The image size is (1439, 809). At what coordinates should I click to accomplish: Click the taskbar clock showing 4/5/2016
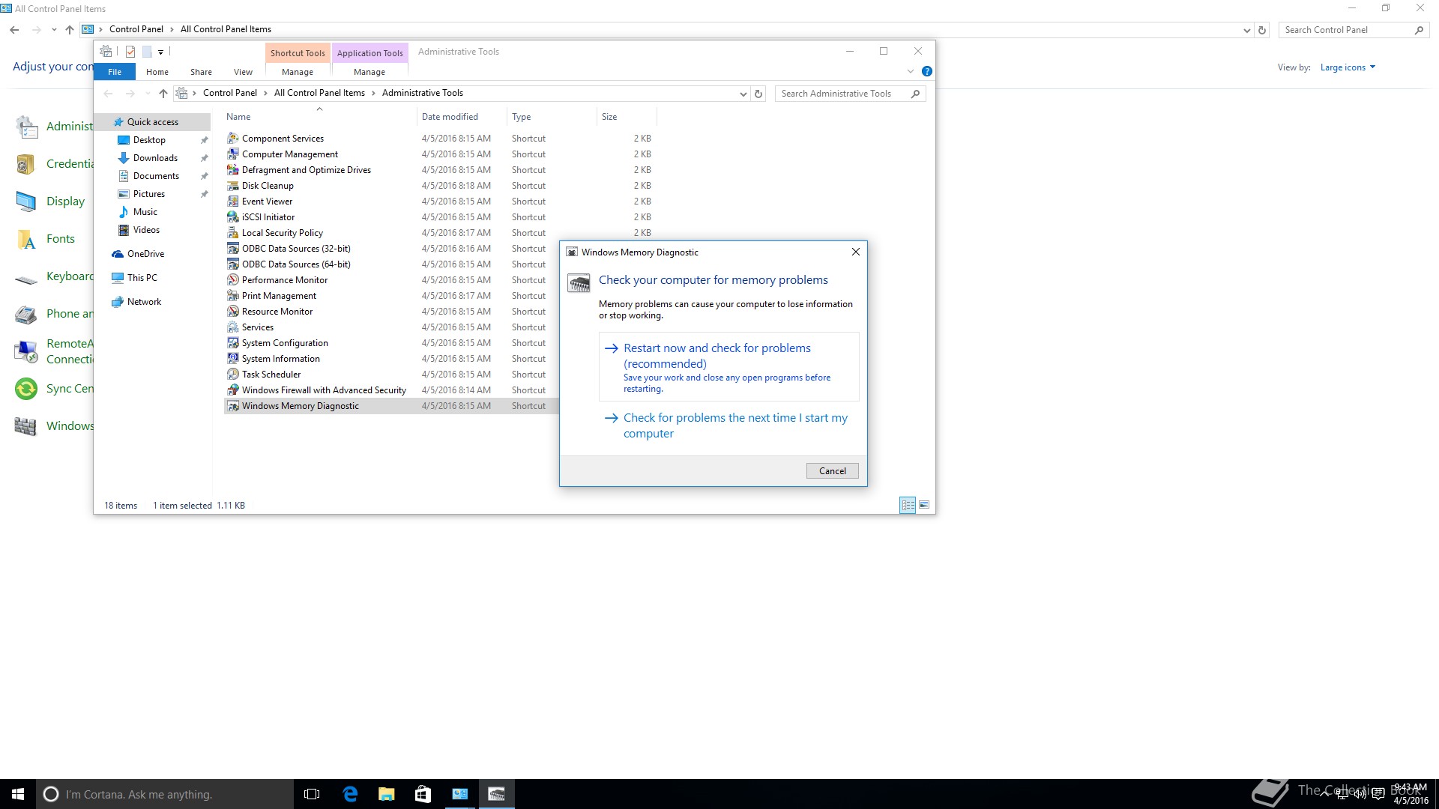pos(1411,794)
